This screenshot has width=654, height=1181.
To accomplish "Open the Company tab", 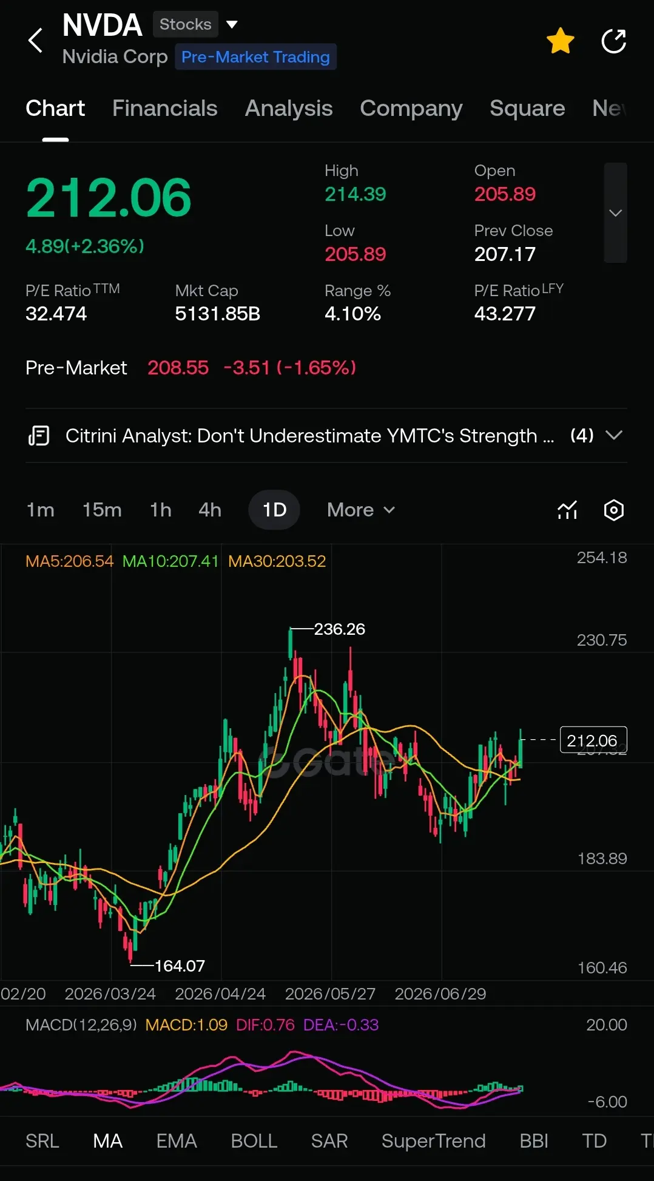I will (411, 108).
